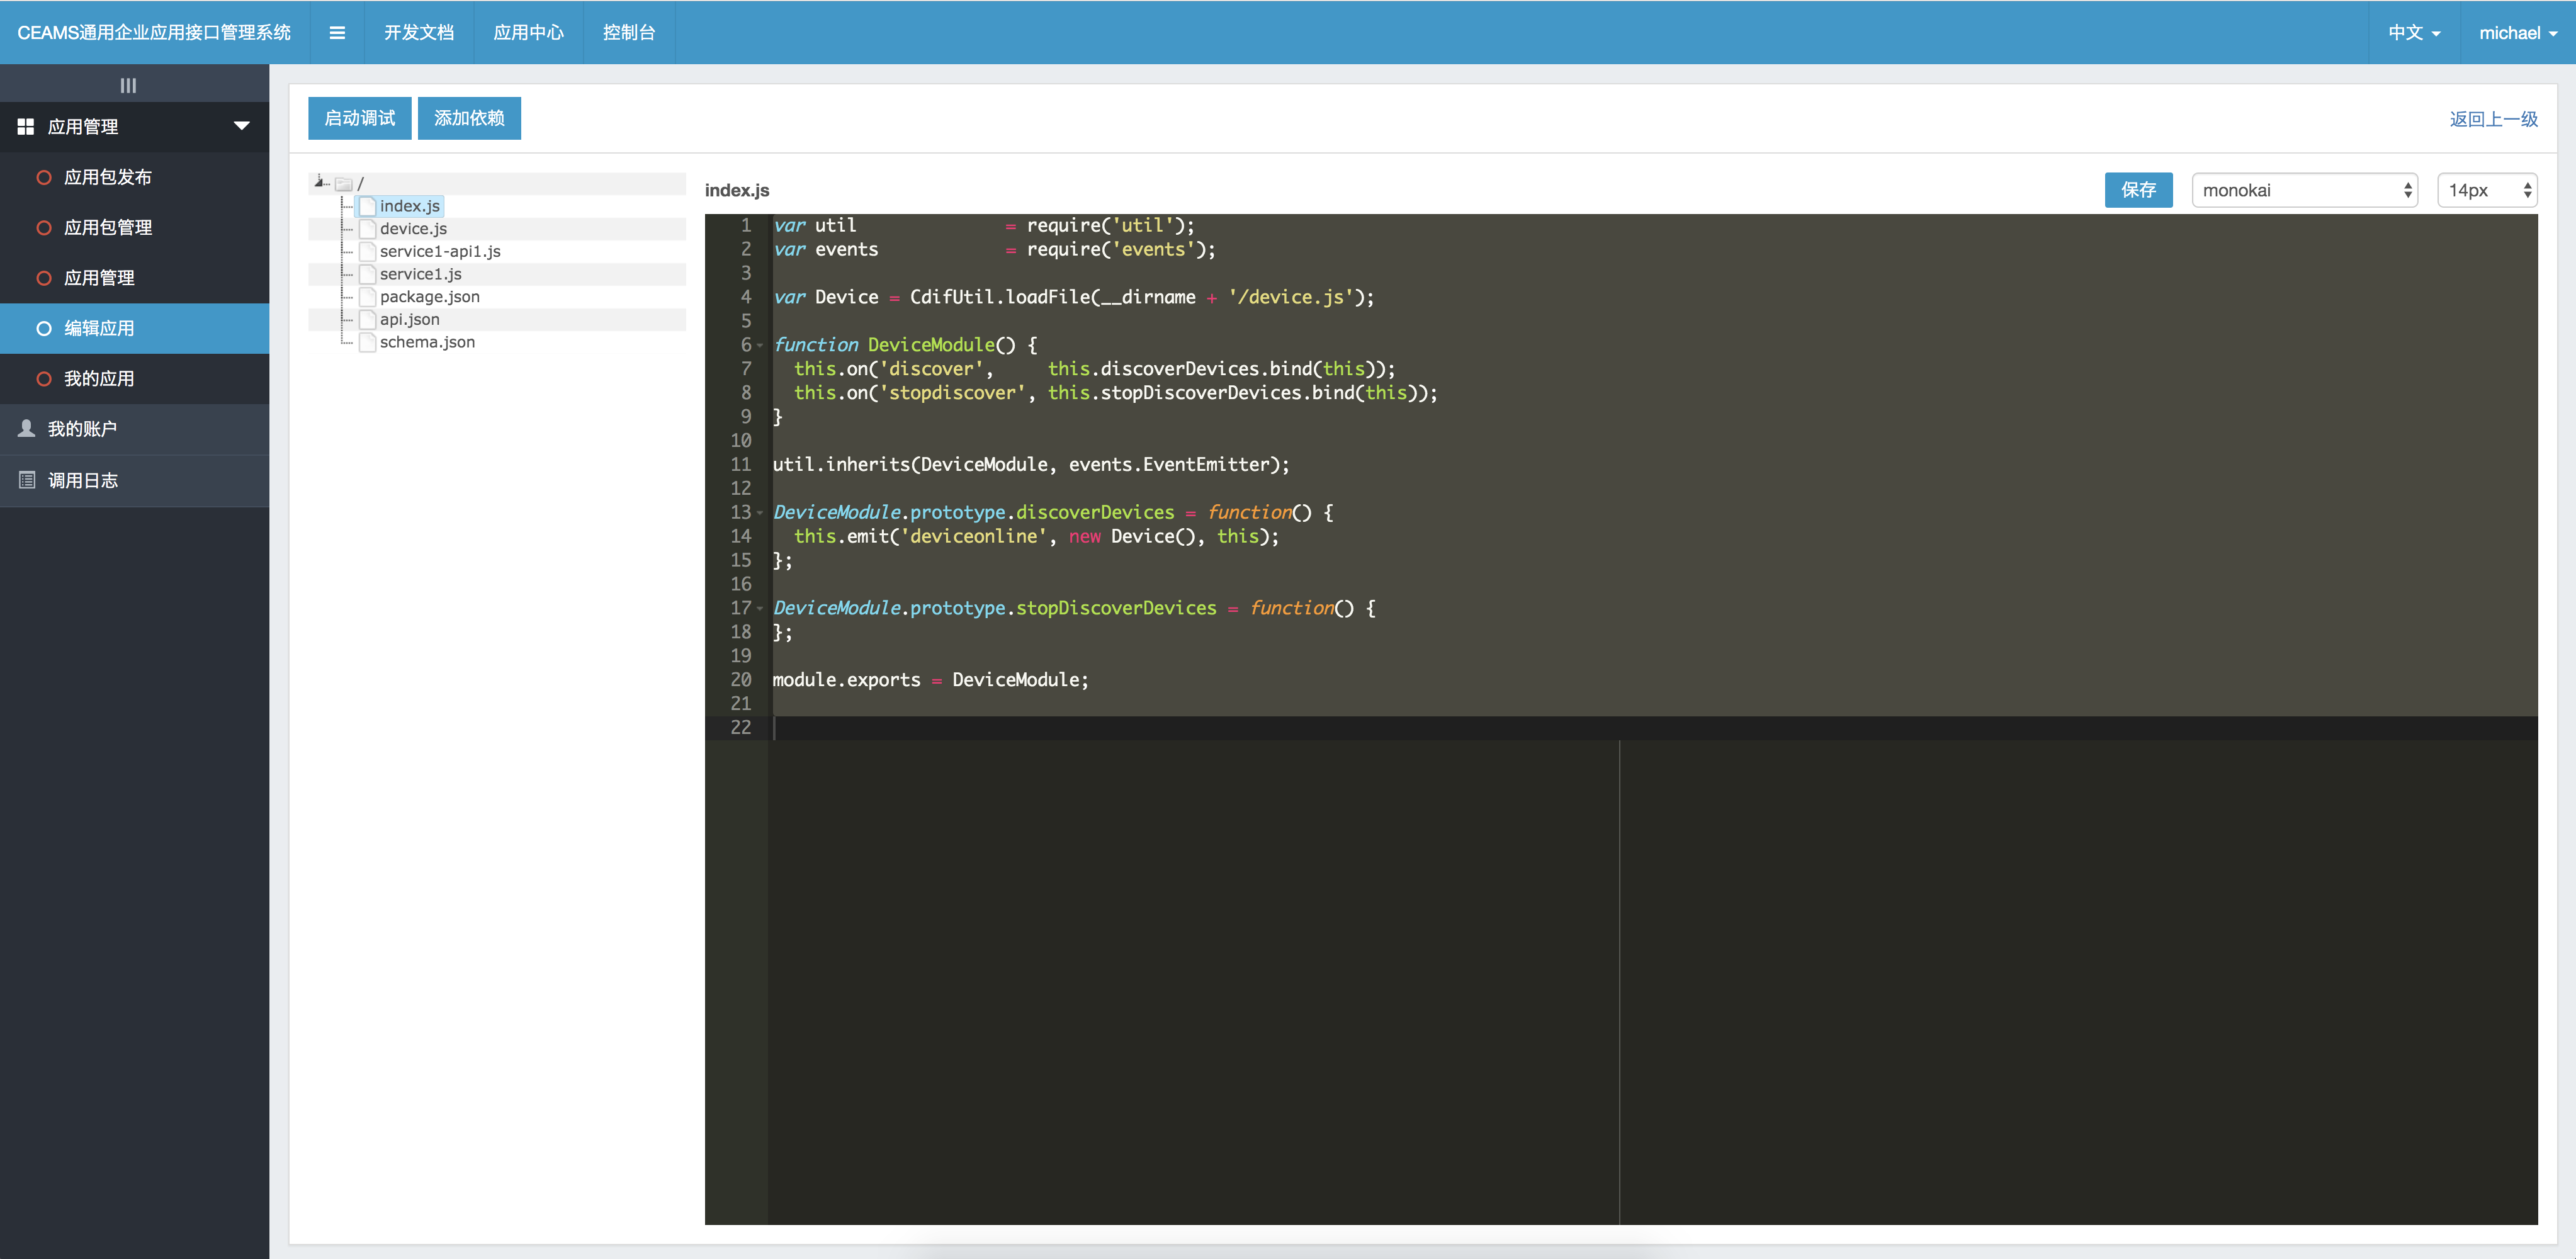Fold the code block at line 13
The image size is (2576, 1259).
pyautogui.click(x=760, y=513)
